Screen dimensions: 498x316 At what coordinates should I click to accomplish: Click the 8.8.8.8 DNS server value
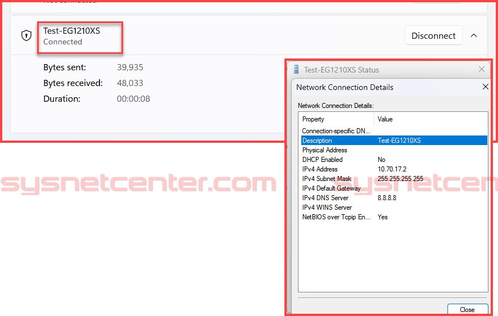pyautogui.click(x=387, y=198)
